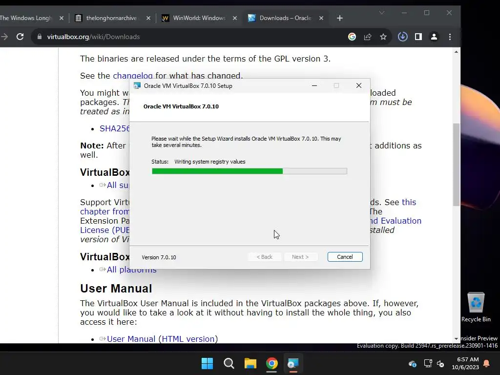Click OneDrive cloud tray icon
This screenshot has height=375, width=500.
tap(412, 363)
